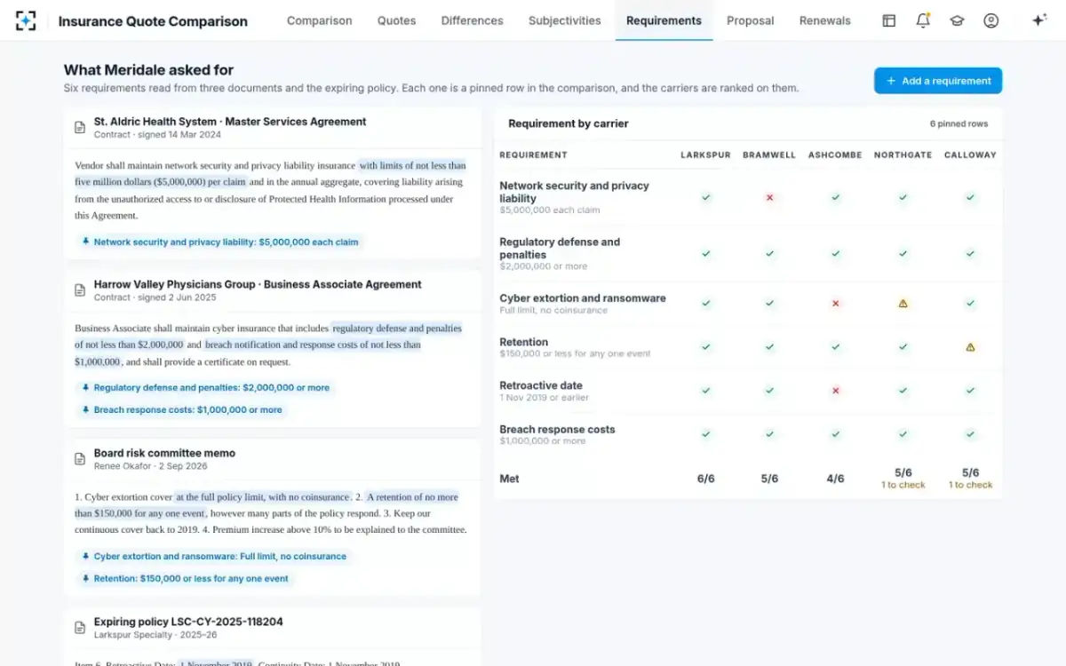Click Northgate's check for Breach response costs
This screenshot has height=666, width=1066.
point(903,434)
